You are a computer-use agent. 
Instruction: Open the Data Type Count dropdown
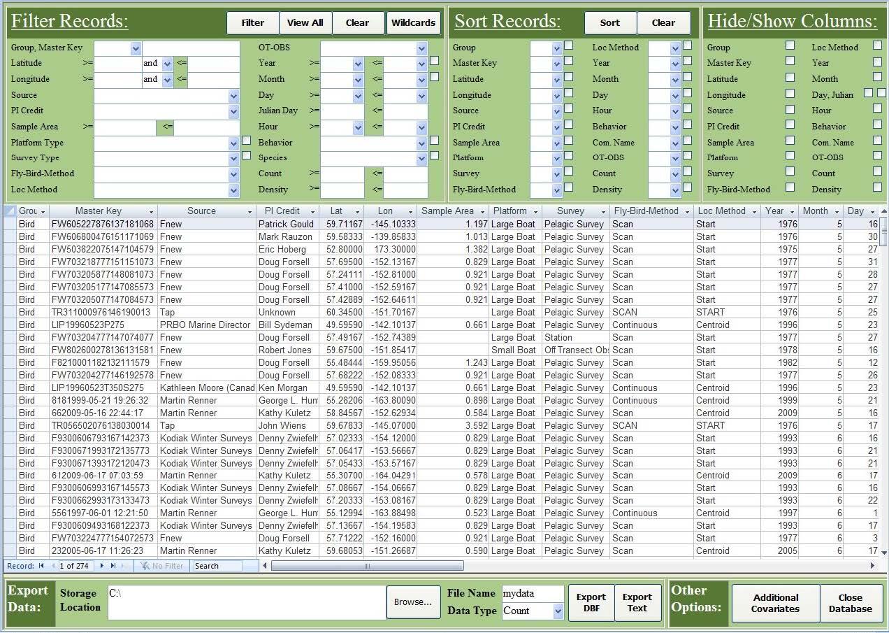click(x=558, y=611)
